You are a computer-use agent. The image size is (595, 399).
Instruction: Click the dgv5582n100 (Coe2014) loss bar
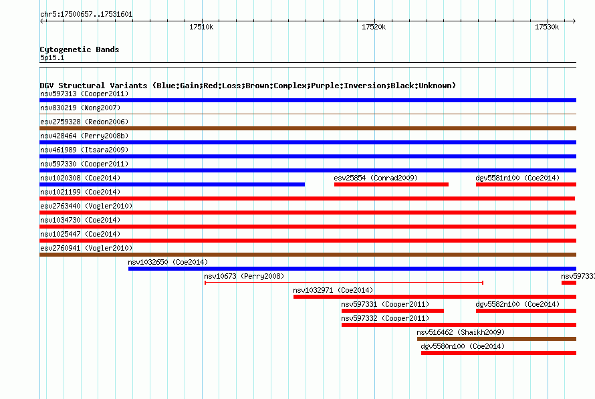point(526,311)
